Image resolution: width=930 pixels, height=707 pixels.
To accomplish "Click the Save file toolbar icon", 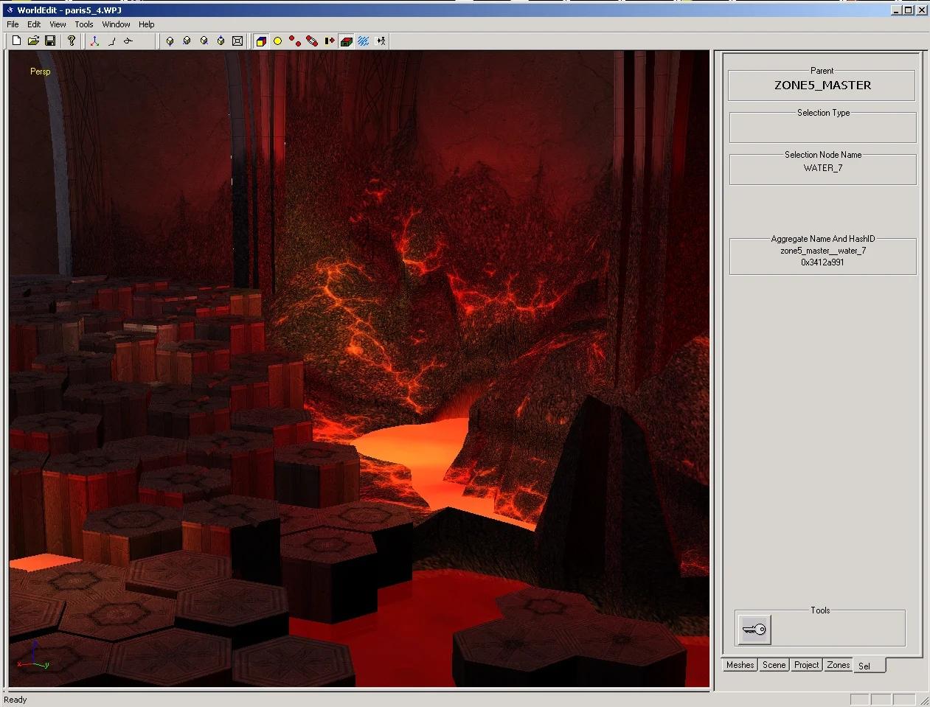I will pyautogui.click(x=50, y=41).
